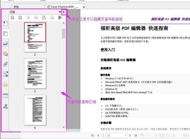This screenshot has height=139, width=190.
Task: Click the thumbnail panel vertical scrollbar thumb
Action: point(64,33)
